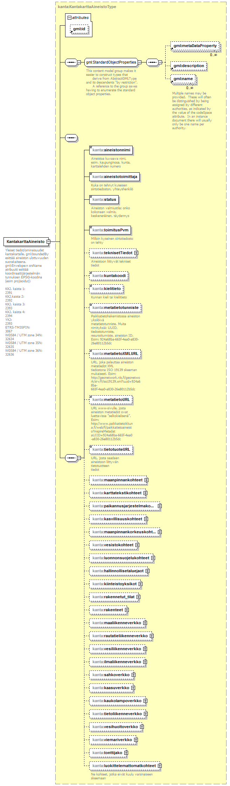Select kanta:kielitieto element

click(x=106, y=289)
